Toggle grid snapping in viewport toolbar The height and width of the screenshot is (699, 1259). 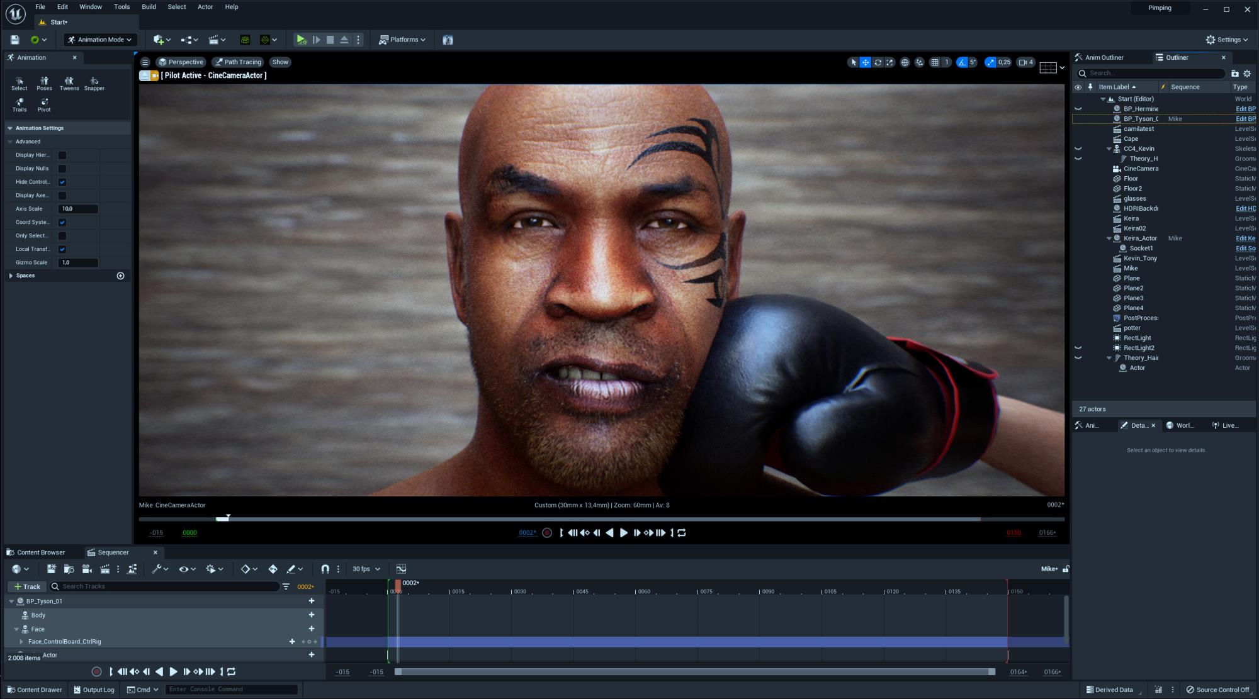pyautogui.click(x=935, y=62)
